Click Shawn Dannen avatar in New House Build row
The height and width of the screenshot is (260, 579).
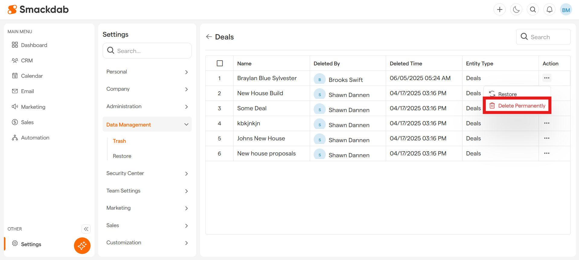[x=320, y=94]
